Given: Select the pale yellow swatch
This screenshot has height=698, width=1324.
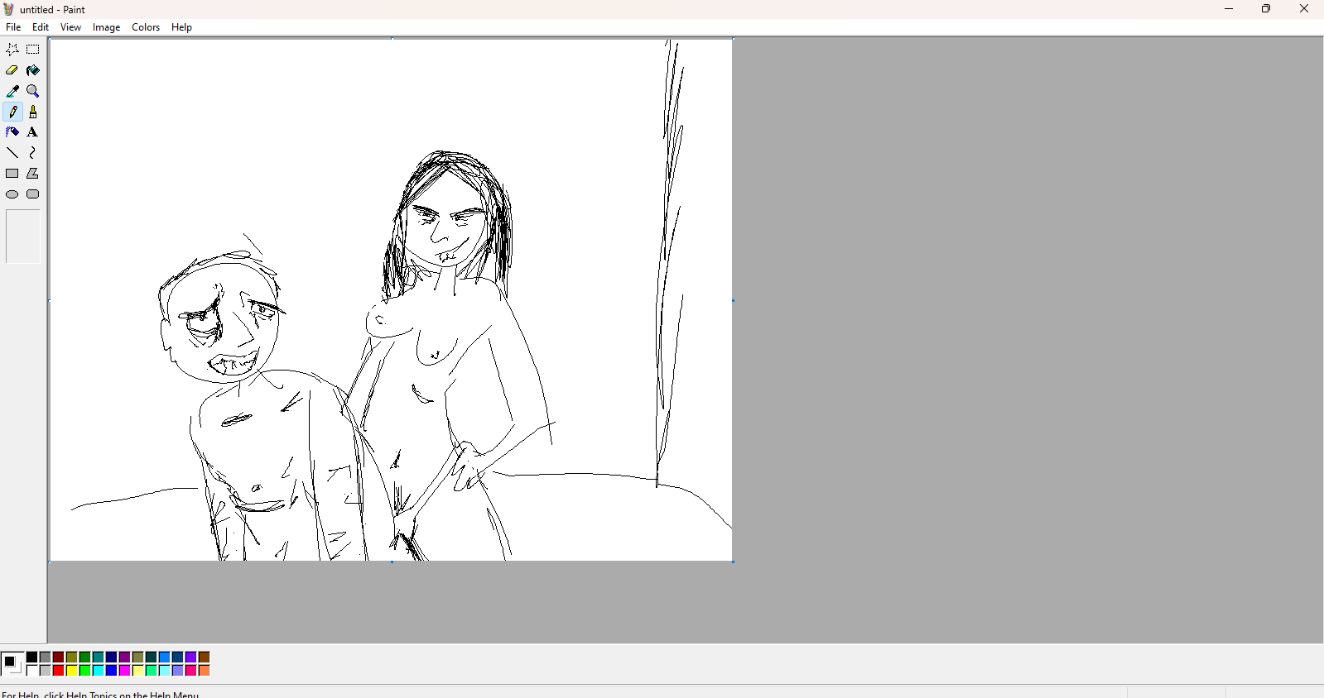Looking at the screenshot, I should point(138,671).
